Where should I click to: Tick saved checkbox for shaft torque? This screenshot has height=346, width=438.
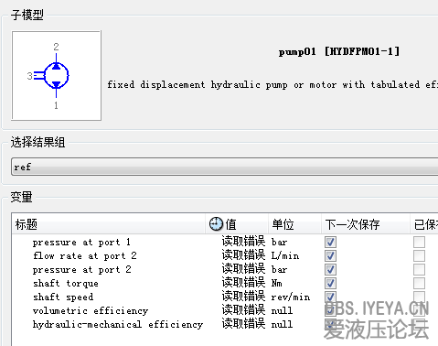click(419, 283)
